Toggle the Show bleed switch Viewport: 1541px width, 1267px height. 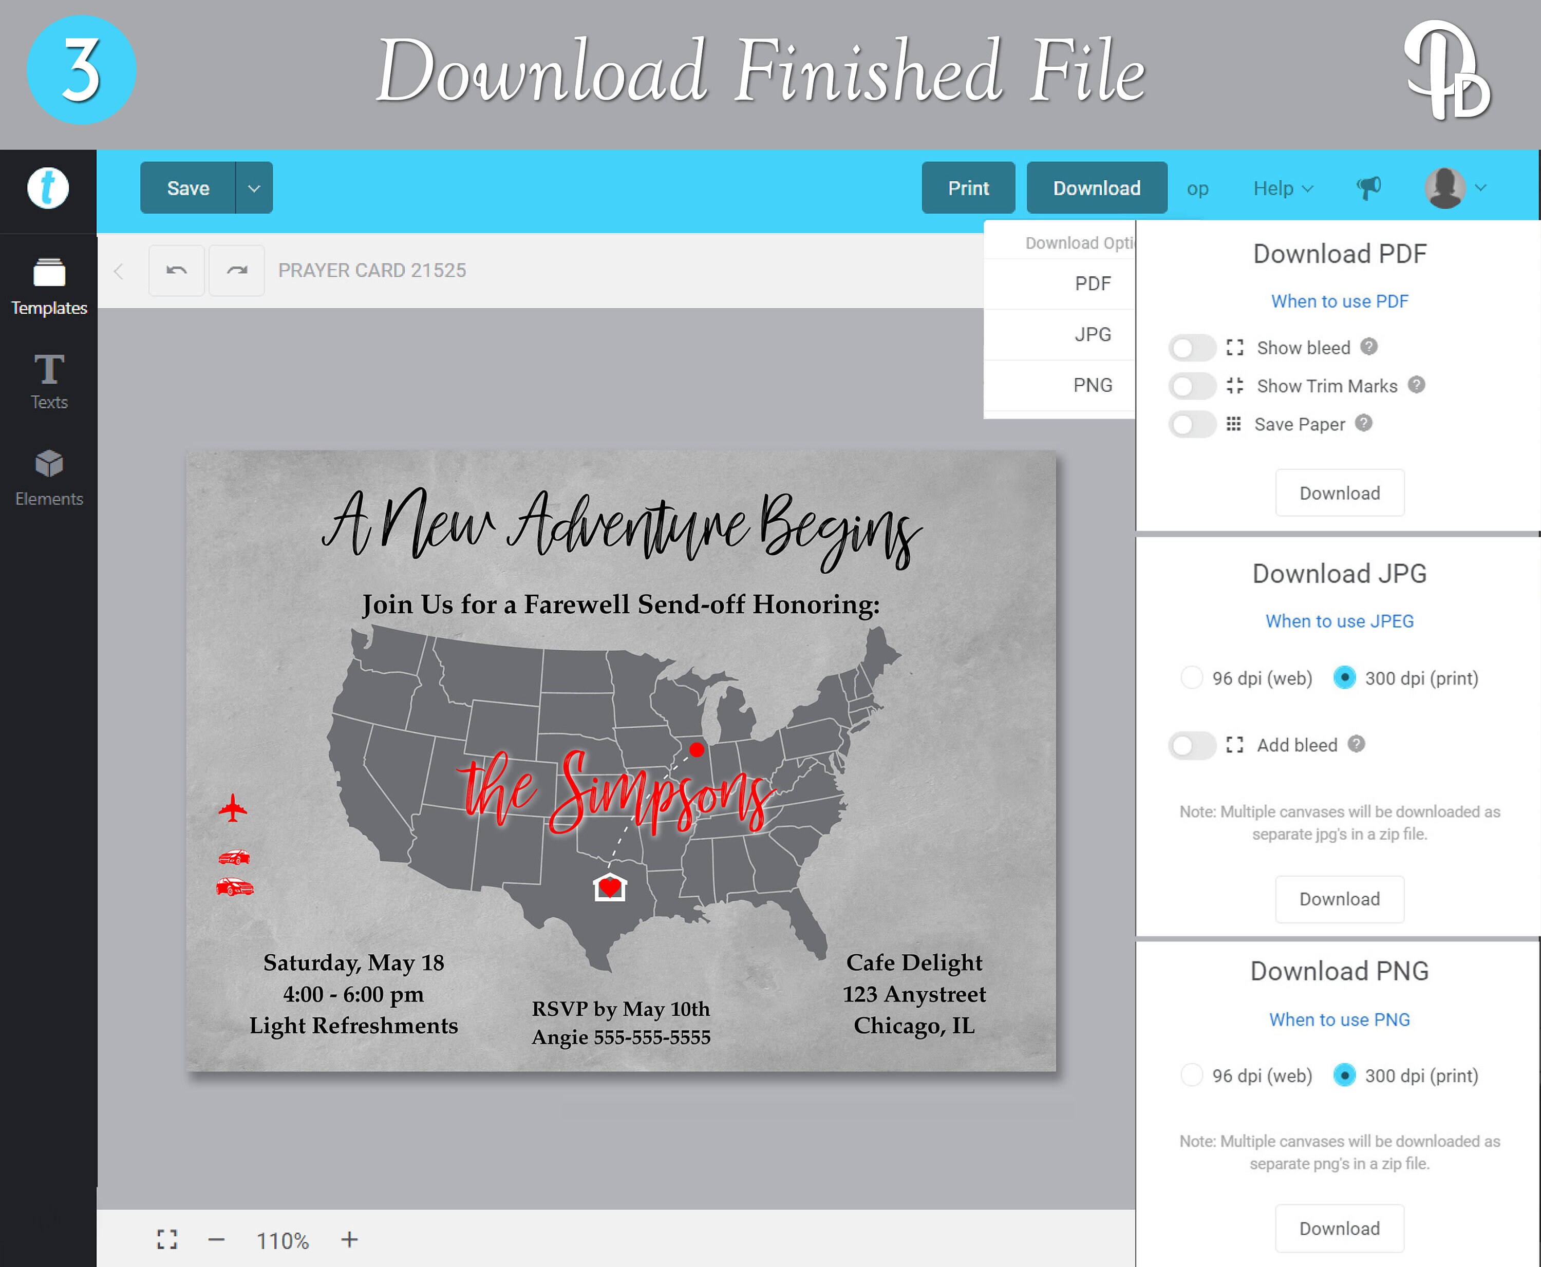1192,348
